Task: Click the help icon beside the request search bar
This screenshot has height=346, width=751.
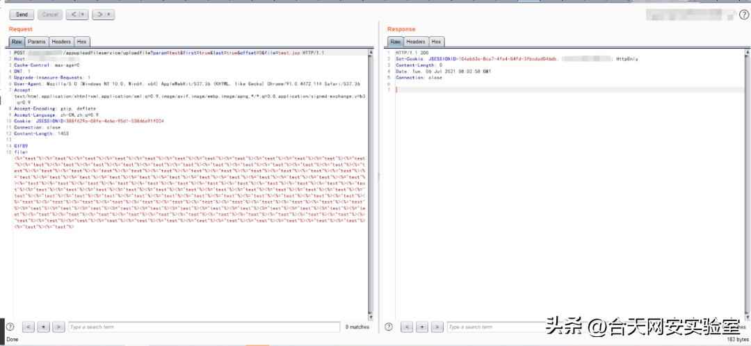Action: point(10,327)
